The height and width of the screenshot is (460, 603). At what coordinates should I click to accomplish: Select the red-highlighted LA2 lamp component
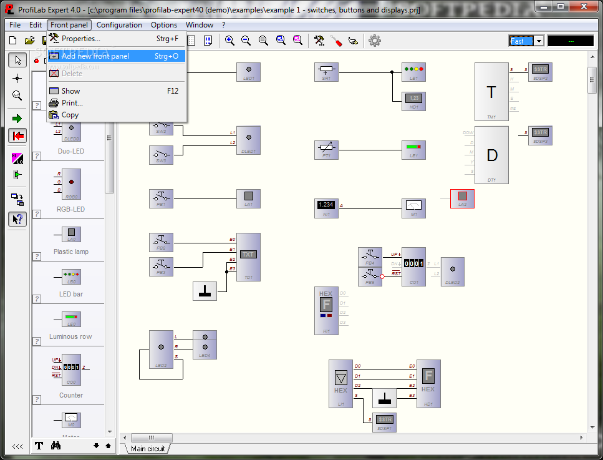coord(462,198)
